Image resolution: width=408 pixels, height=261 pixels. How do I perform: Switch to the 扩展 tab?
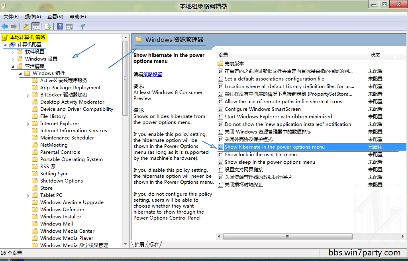139,244
